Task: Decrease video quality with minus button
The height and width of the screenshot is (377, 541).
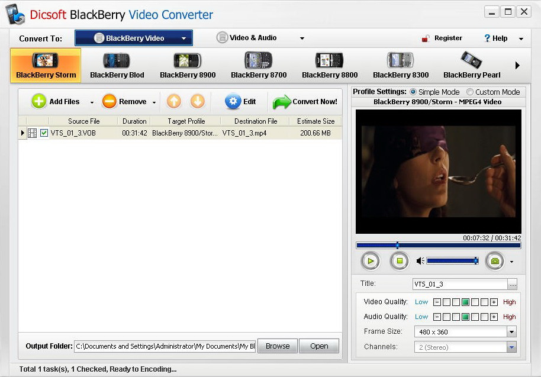Action: pos(437,302)
